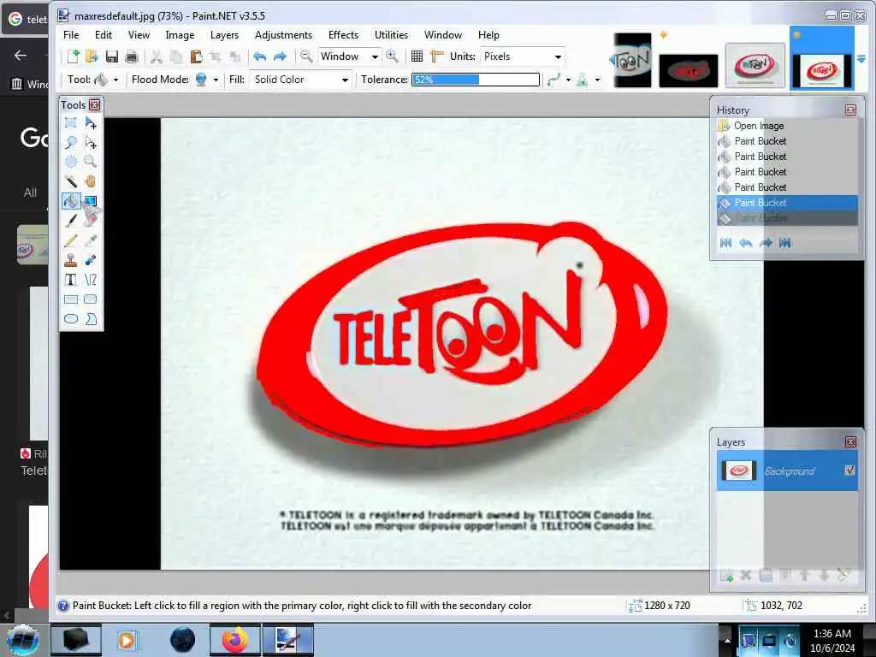
Task: Select the Rounded Rectangle tool
Action: pyautogui.click(x=91, y=299)
